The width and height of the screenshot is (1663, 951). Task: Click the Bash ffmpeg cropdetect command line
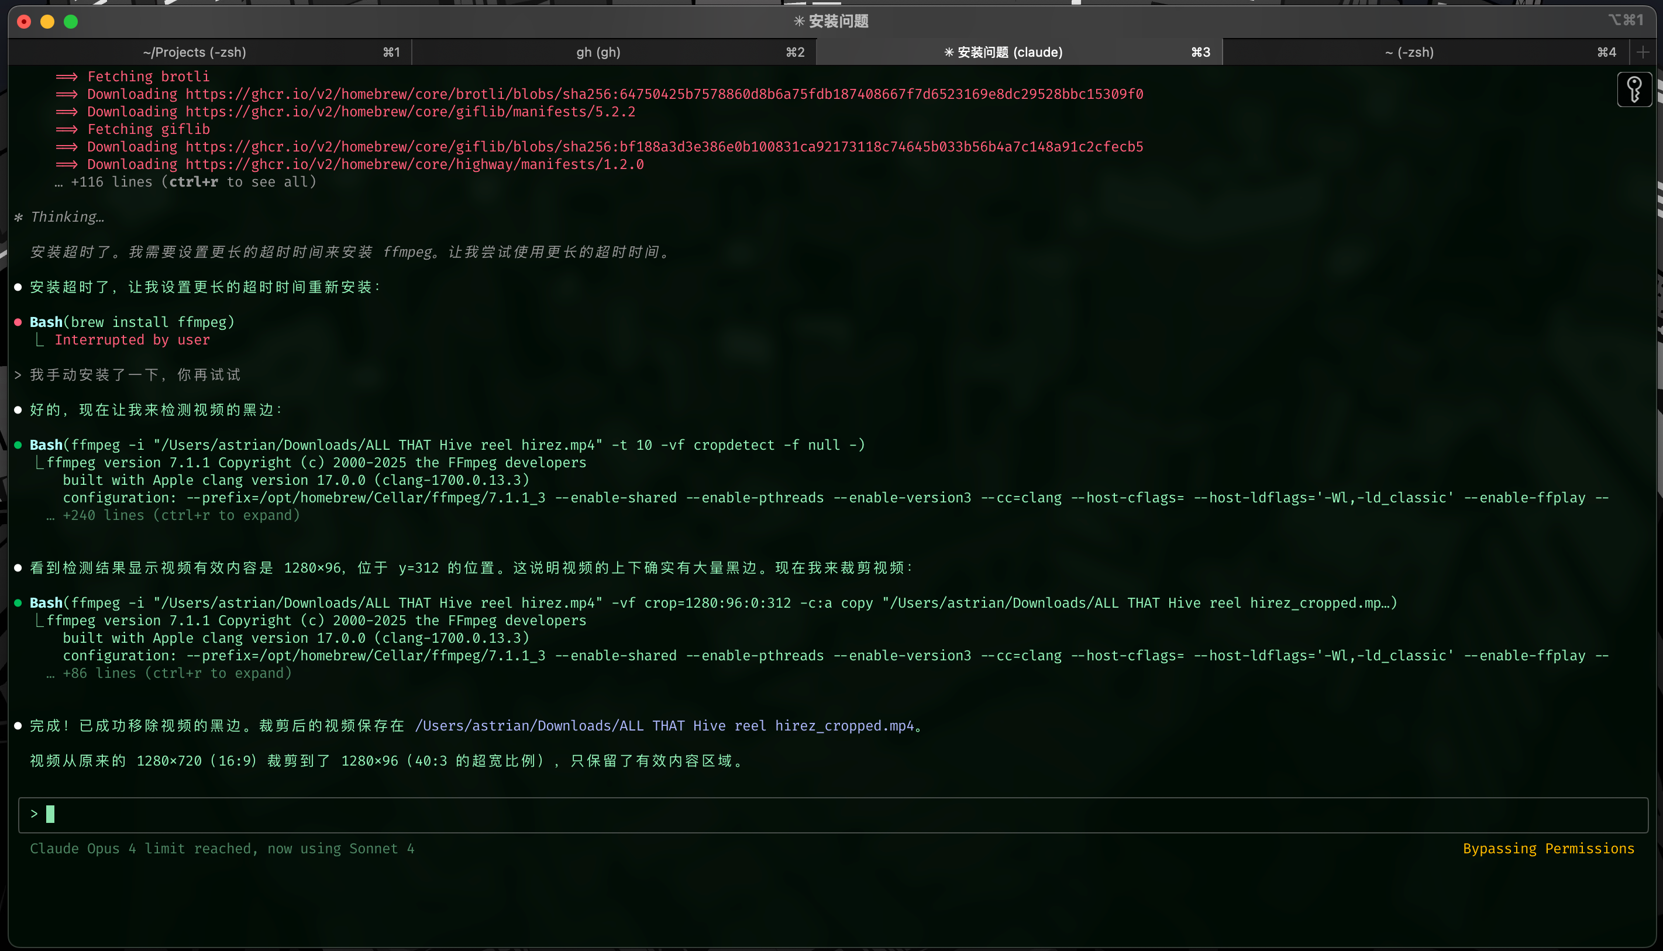[x=447, y=445]
